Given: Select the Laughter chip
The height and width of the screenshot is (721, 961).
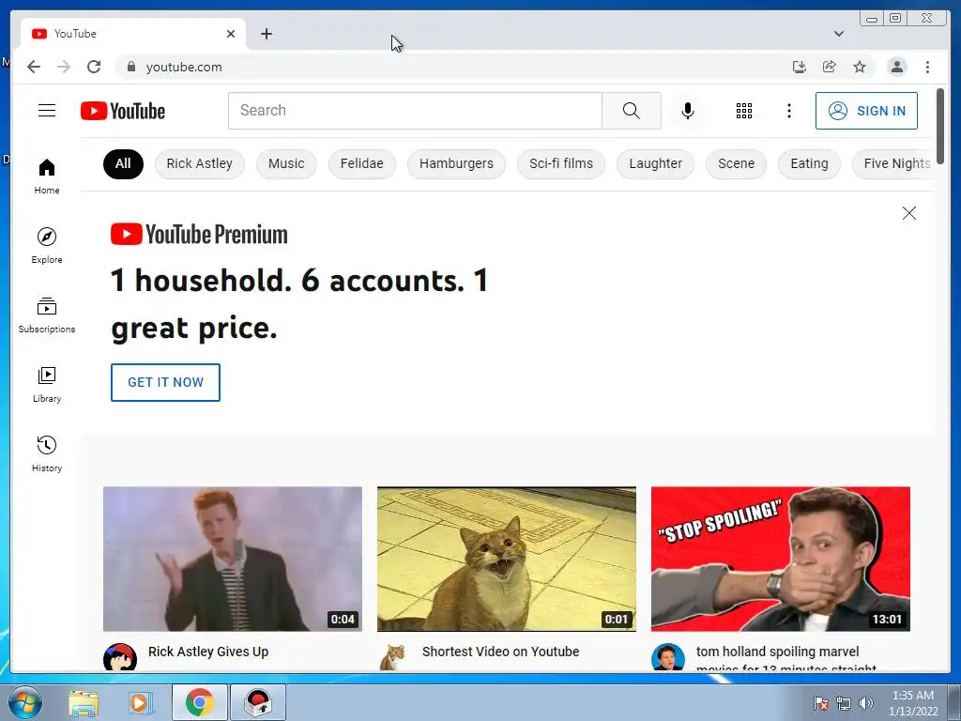Looking at the screenshot, I should tap(655, 163).
